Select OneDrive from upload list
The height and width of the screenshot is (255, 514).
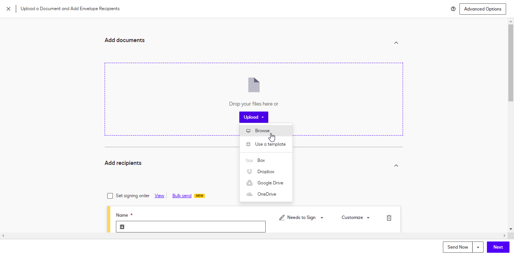(x=266, y=194)
